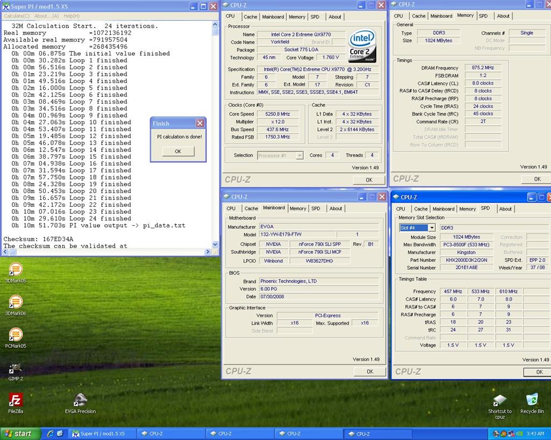Click the Name field Intel Core 2 Extreme QX9770
The height and width of the screenshot is (440, 551).
coord(301,34)
